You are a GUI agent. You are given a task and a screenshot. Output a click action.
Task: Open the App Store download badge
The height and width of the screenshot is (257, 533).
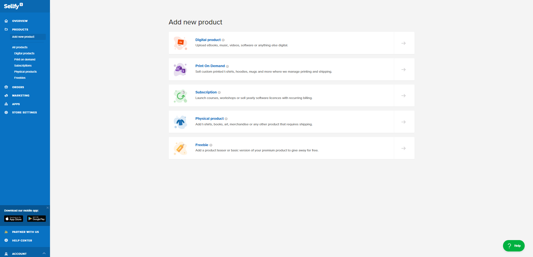(x=14, y=219)
